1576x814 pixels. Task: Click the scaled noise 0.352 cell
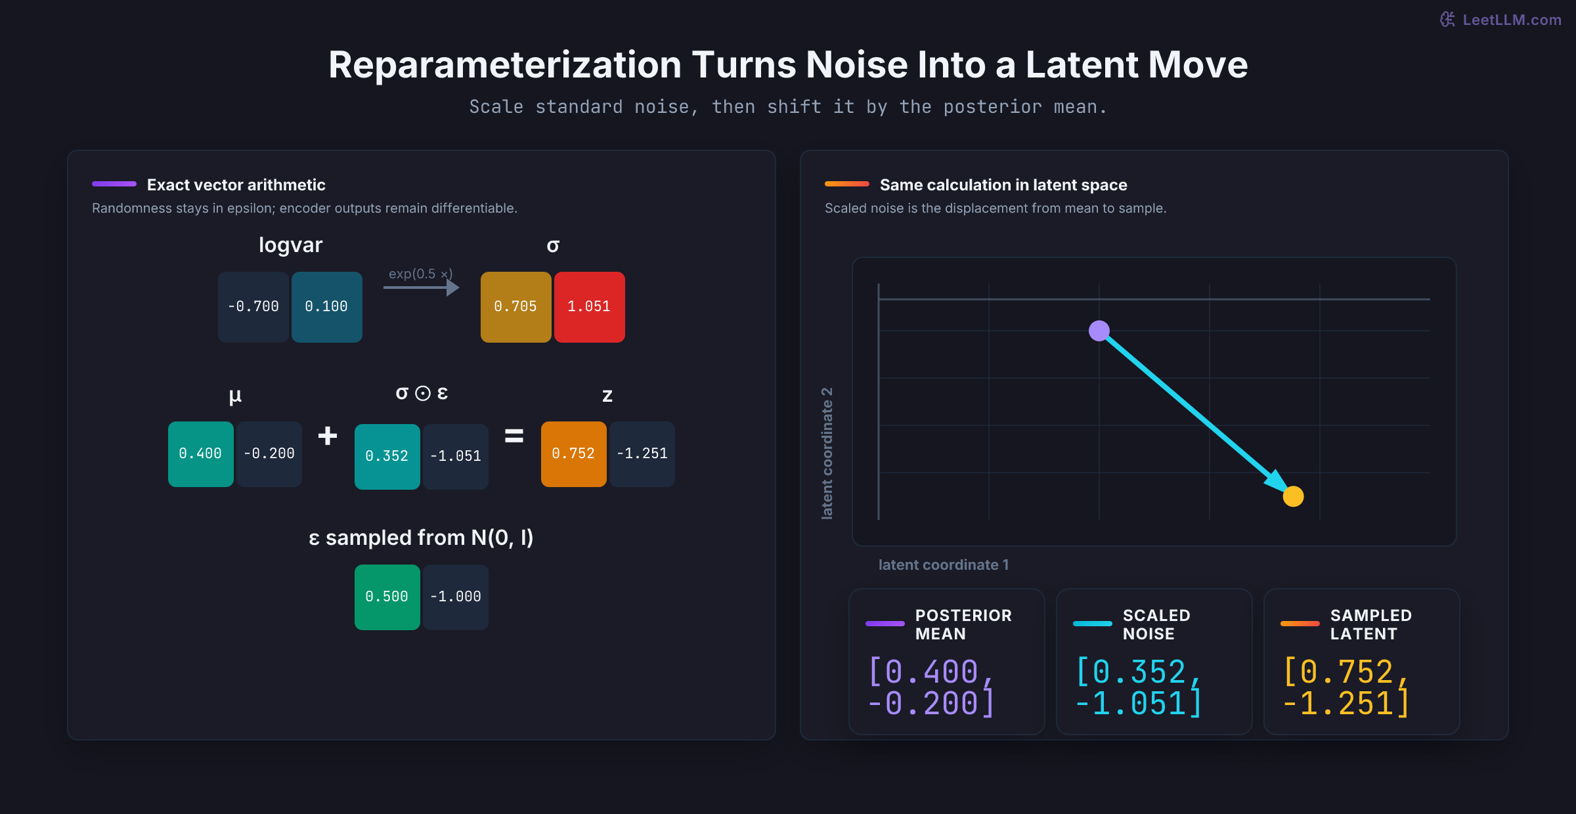point(387,456)
